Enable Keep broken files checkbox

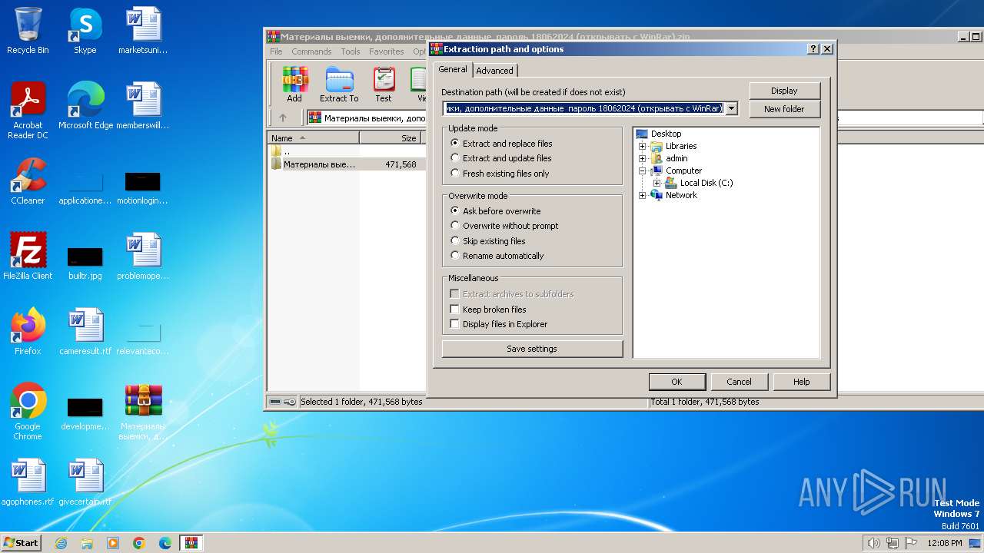[x=455, y=310]
